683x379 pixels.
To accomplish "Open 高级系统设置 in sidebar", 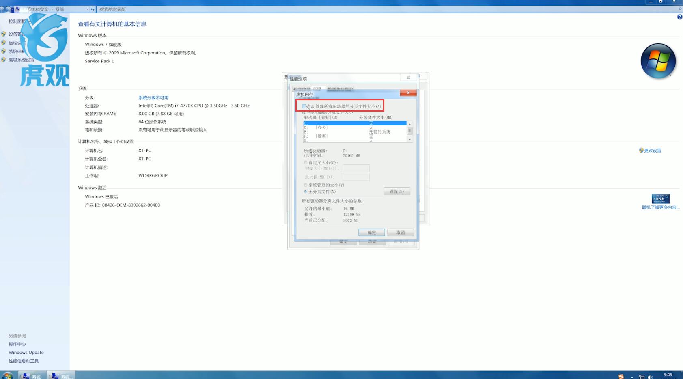I will point(22,60).
